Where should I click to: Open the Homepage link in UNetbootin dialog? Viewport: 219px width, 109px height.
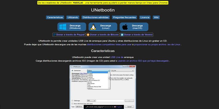(x=83, y=73)
